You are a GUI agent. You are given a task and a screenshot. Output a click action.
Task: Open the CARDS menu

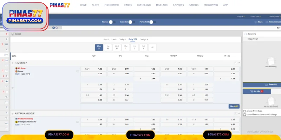(x=128, y=5)
